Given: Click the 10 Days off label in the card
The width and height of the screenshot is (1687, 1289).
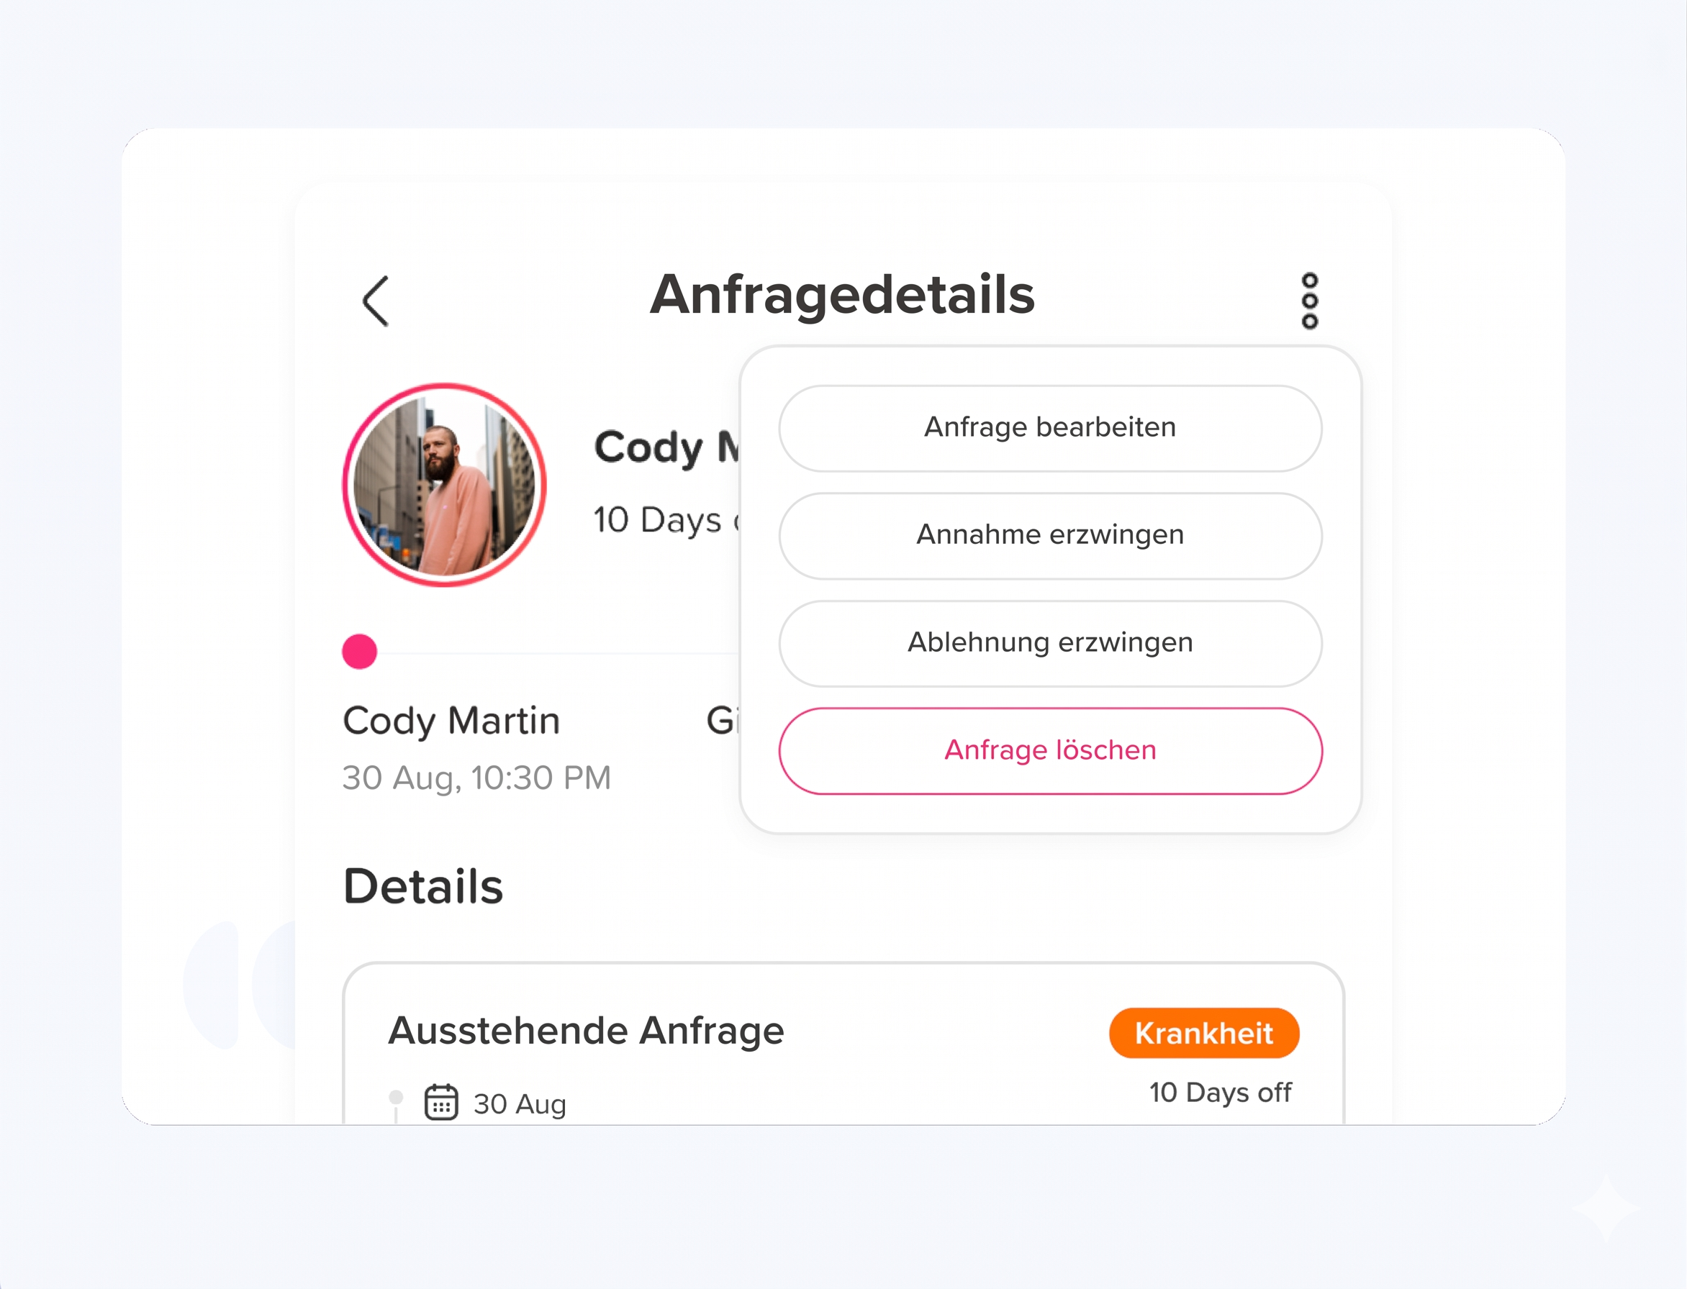Looking at the screenshot, I should 1220,1092.
